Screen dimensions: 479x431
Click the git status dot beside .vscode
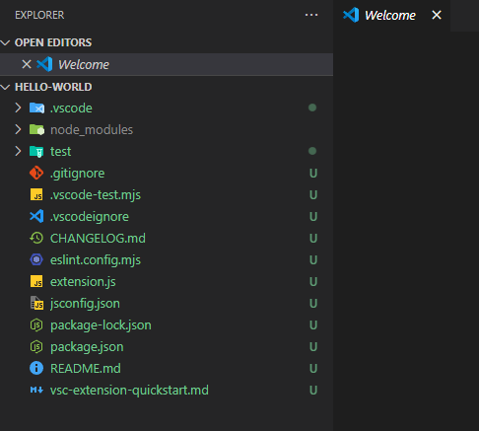[x=312, y=108]
